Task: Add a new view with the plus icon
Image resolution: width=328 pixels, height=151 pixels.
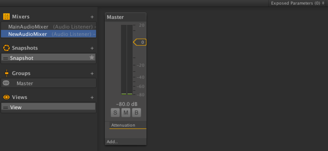Action: coord(92,98)
